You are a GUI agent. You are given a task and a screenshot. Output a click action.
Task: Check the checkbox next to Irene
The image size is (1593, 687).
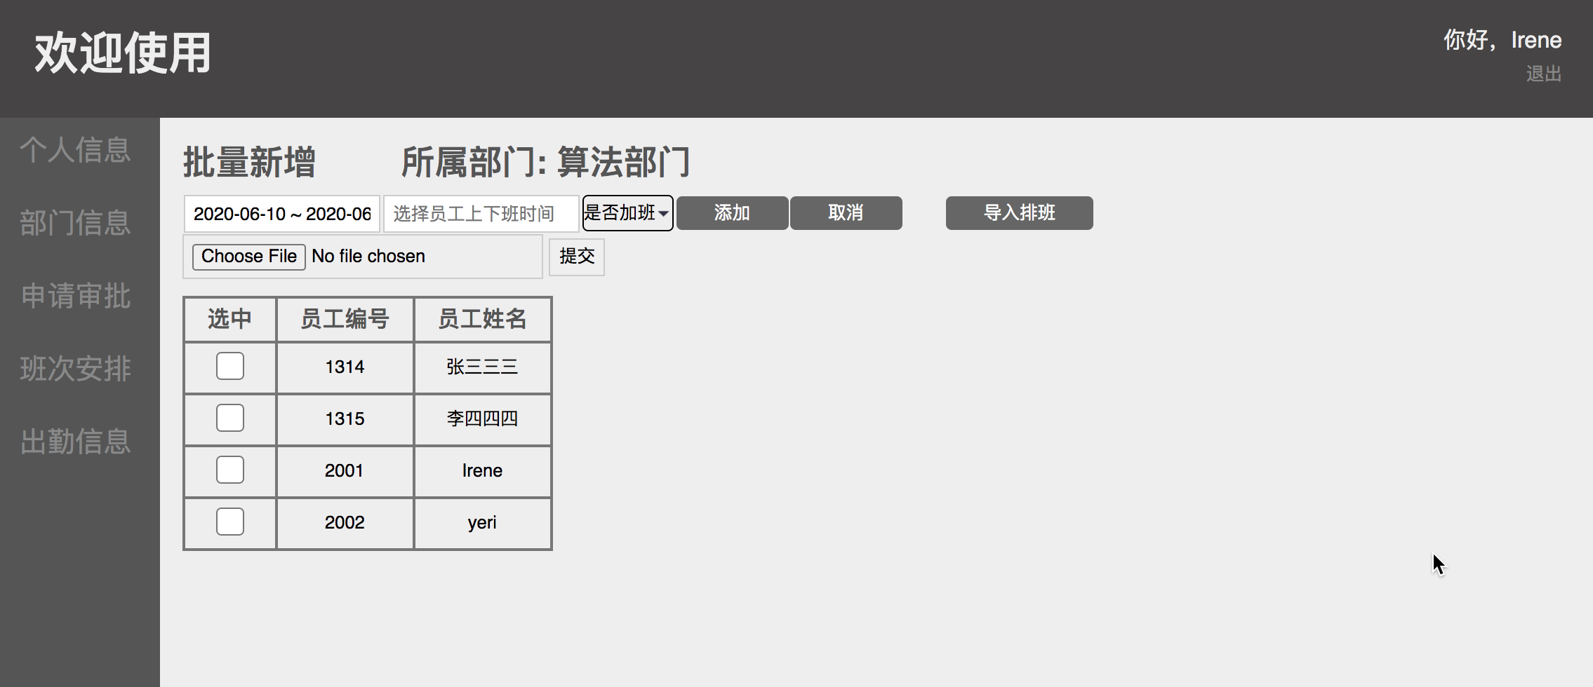[229, 470]
